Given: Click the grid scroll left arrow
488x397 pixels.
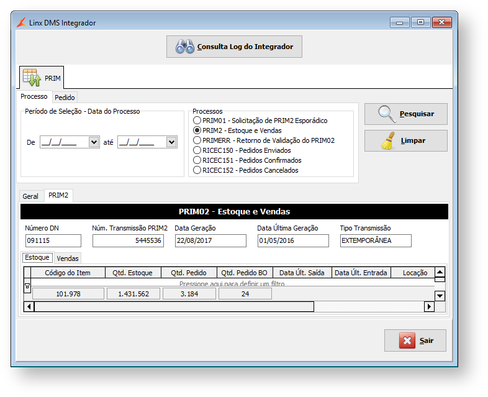Looking at the screenshot, I should point(29,307).
